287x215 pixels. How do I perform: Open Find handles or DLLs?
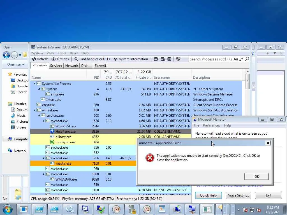92,59
